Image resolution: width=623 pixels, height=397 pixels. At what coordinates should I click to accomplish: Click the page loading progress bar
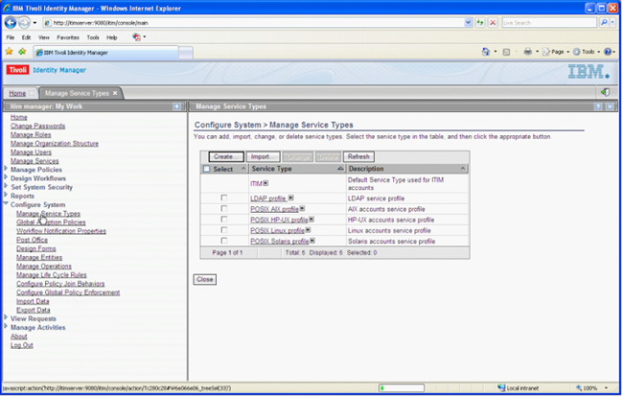[x=402, y=387]
